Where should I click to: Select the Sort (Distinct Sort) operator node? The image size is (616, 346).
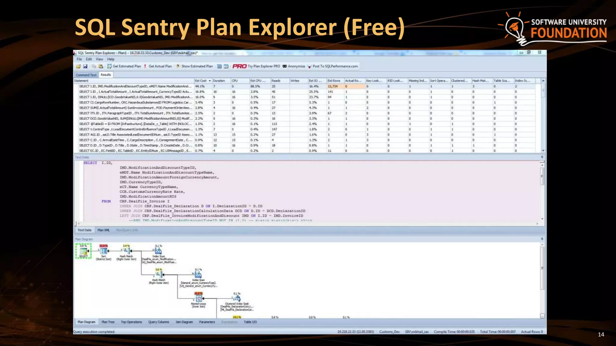coord(103,252)
